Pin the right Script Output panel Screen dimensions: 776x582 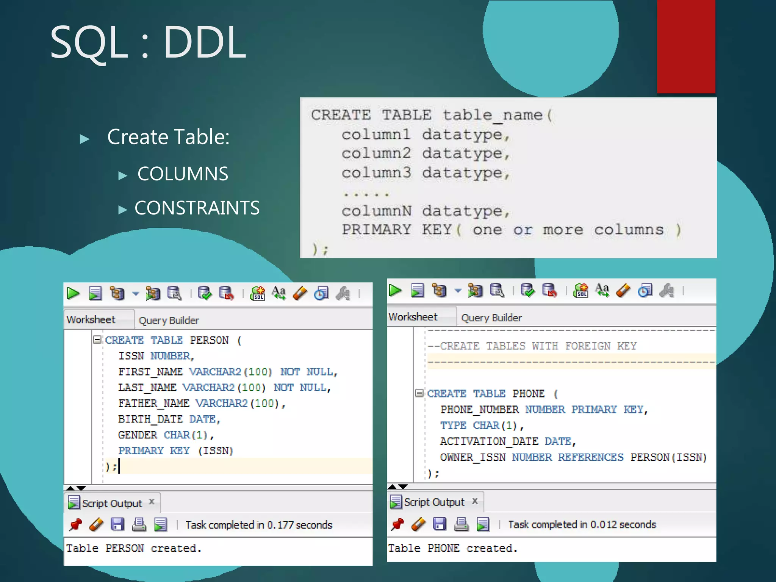coord(397,524)
